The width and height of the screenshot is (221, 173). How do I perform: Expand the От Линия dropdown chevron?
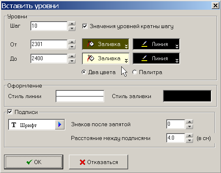pos(177,46)
